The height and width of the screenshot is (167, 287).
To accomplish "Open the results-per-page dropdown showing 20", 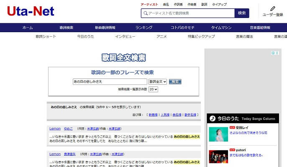I will [153, 89].
